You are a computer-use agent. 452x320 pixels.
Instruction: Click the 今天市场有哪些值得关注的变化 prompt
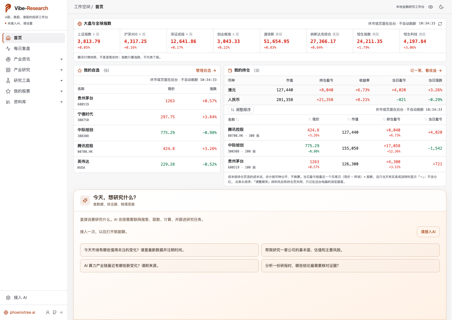(169, 250)
